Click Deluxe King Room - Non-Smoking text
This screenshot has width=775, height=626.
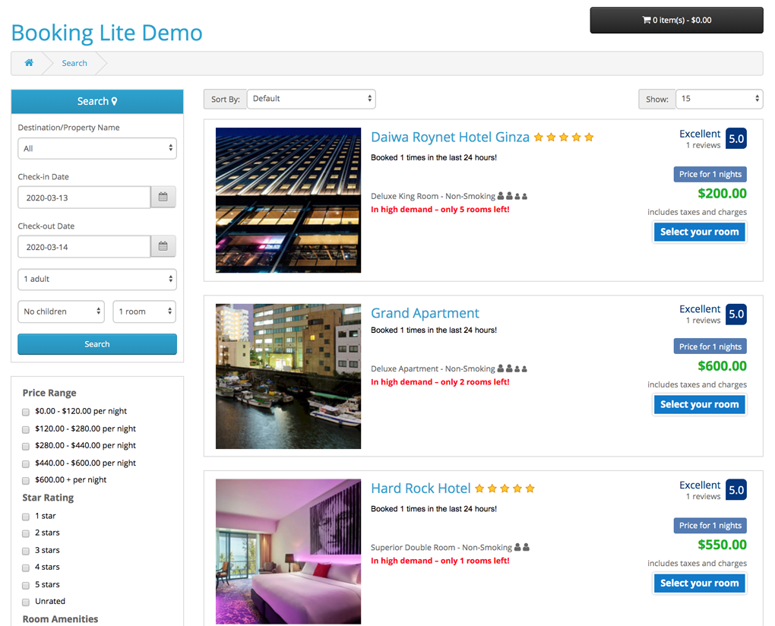point(433,196)
